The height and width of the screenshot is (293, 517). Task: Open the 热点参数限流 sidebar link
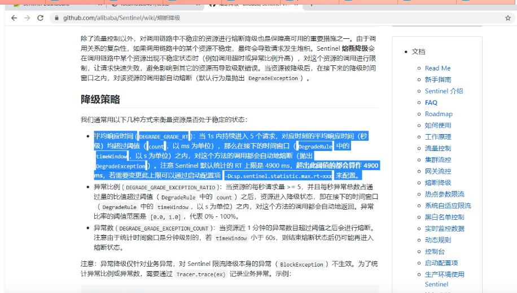444,194
